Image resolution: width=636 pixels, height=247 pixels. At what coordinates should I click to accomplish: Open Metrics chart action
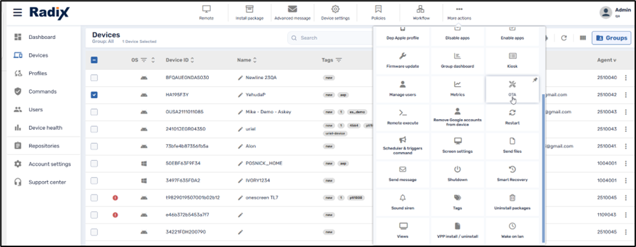(457, 89)
